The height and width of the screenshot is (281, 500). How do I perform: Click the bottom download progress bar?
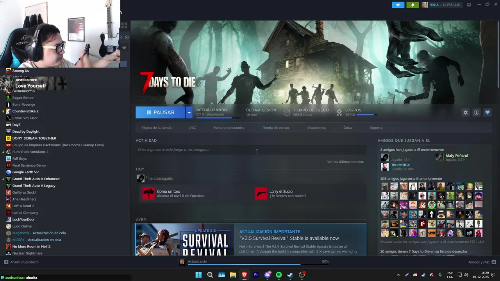pyautogui.click(x=258, y=264)
